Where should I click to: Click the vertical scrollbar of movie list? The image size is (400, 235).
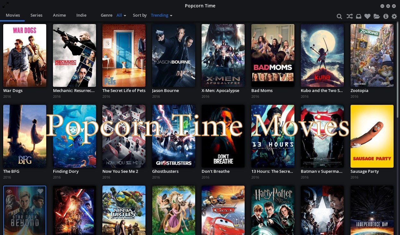click(398, 70)
